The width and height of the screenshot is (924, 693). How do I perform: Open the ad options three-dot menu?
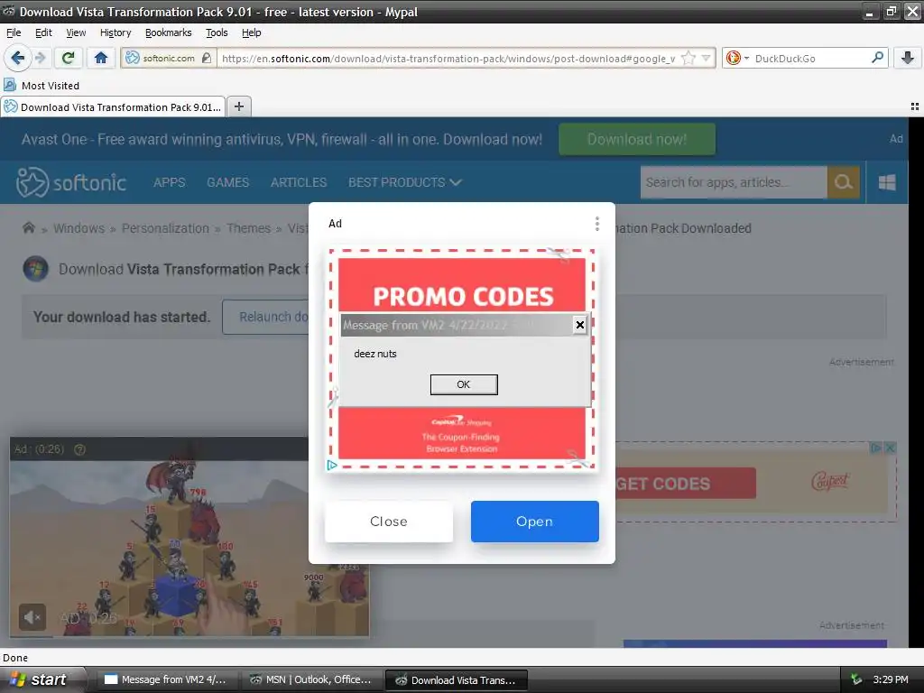coord(597,224)
